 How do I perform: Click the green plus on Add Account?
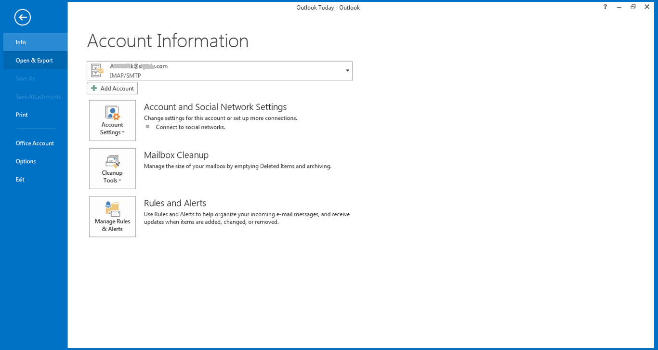[94, 88]
